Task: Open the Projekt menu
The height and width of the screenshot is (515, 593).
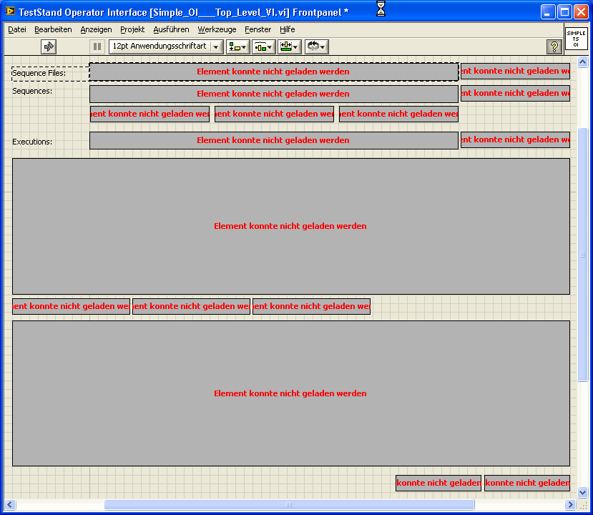Action: (132, 29)
